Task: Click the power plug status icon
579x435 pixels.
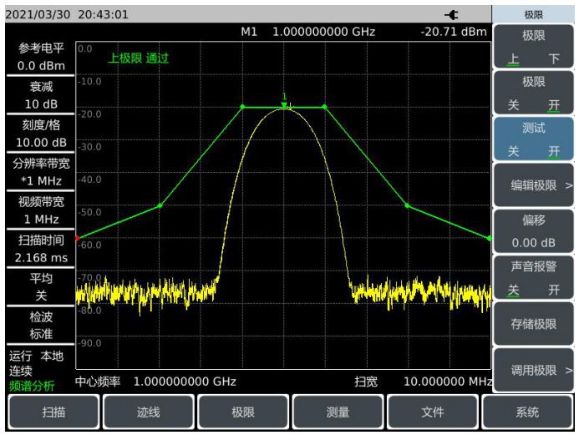Action: (451, 15)
